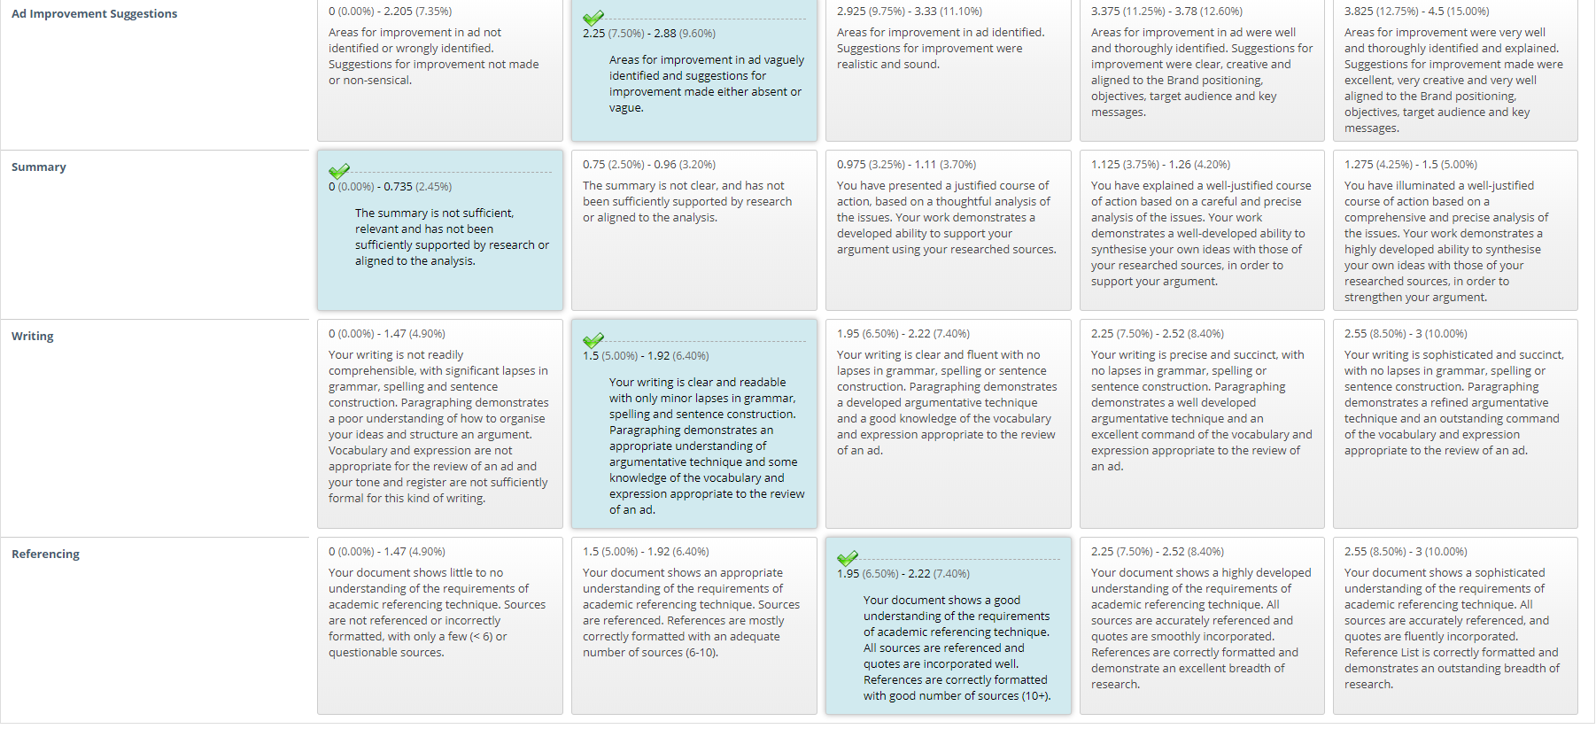Image resolution: width=1596 pixels, height=729 pixels.
Task: Select Ad Improvement cell 3.375 (11.25%) - 3.78
Action: [1202, 70]
